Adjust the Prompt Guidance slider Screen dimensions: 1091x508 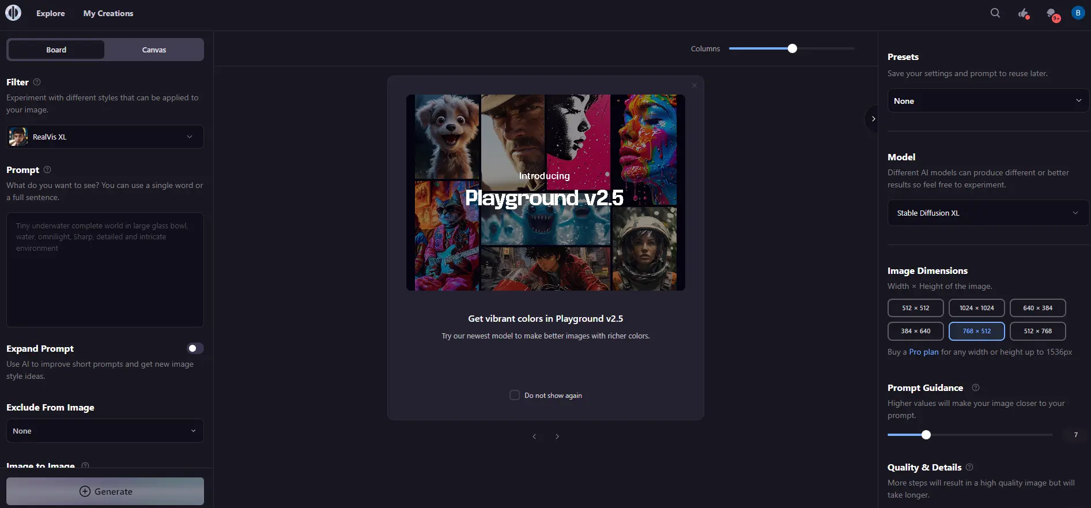970,435
